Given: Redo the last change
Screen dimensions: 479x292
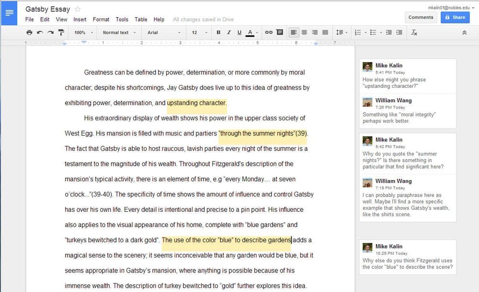Looking at the screenshot, I should tap(50, 32).
